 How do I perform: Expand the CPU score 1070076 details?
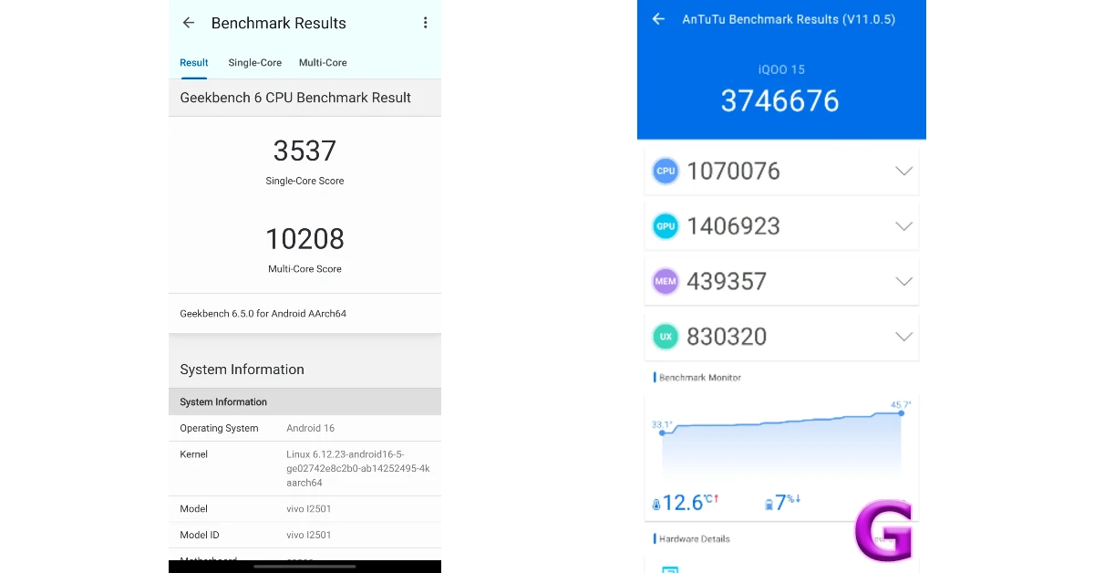coord(903,171)
